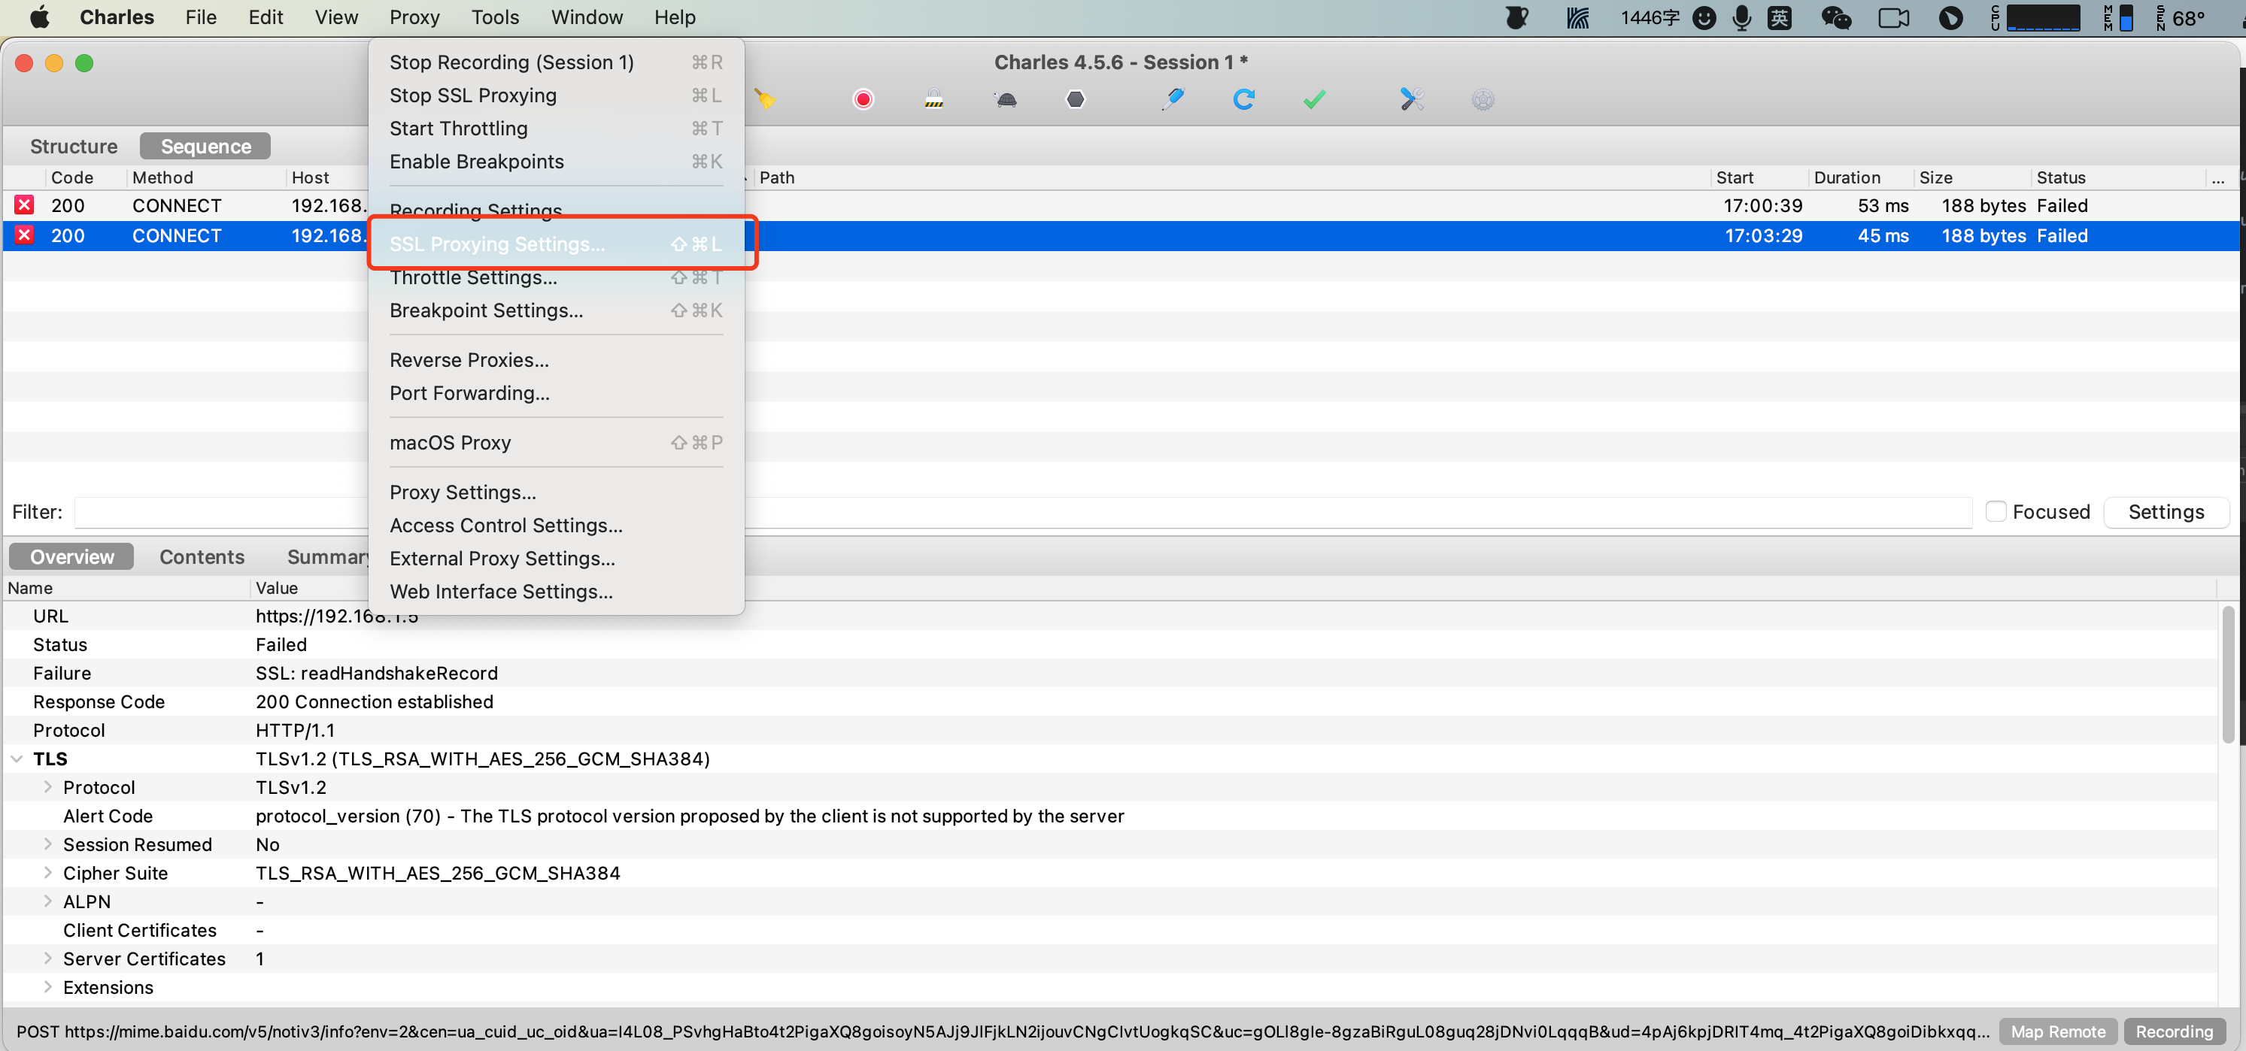Select the Overview tab
Image resolution: width=2246 pixels, height=1051 pixels.
71,558
